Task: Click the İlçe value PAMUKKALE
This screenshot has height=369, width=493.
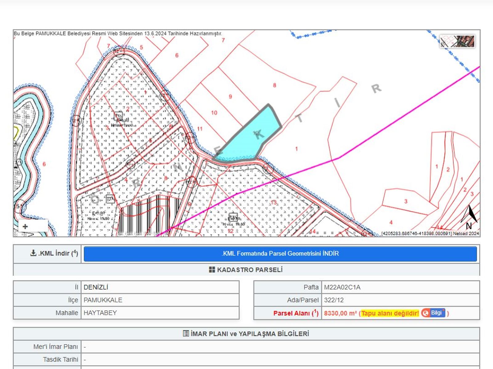Action: click(103, 300)
